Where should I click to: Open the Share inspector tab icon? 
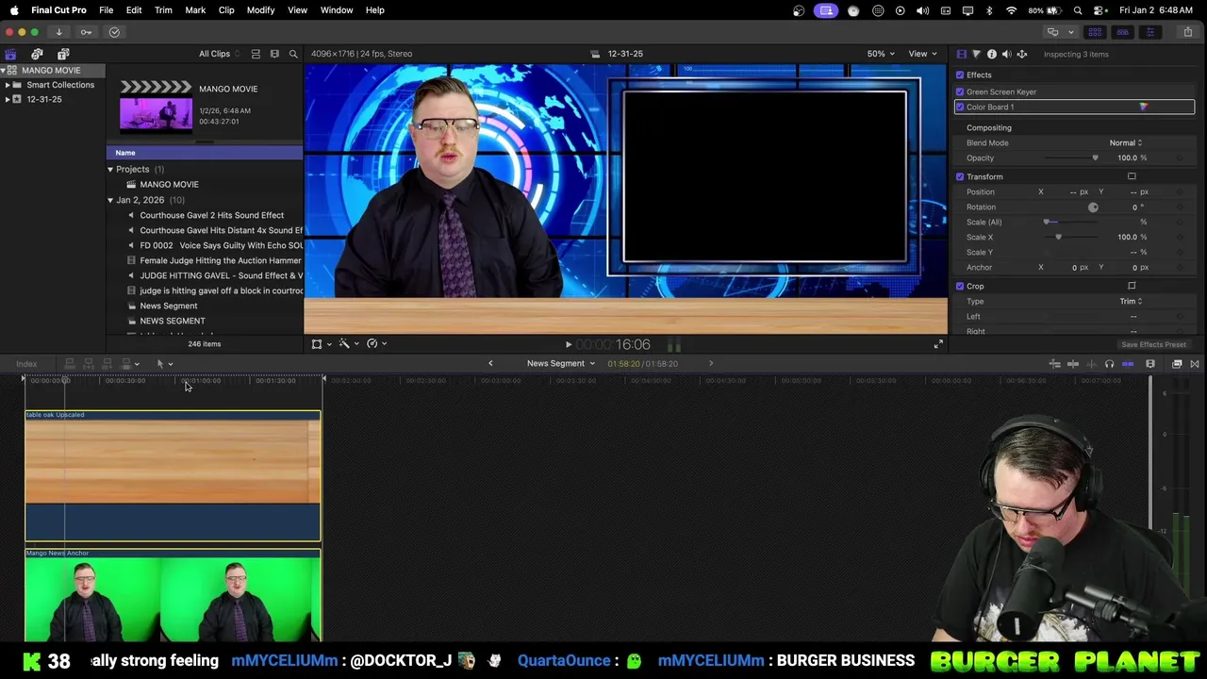tap(1021, 54)
